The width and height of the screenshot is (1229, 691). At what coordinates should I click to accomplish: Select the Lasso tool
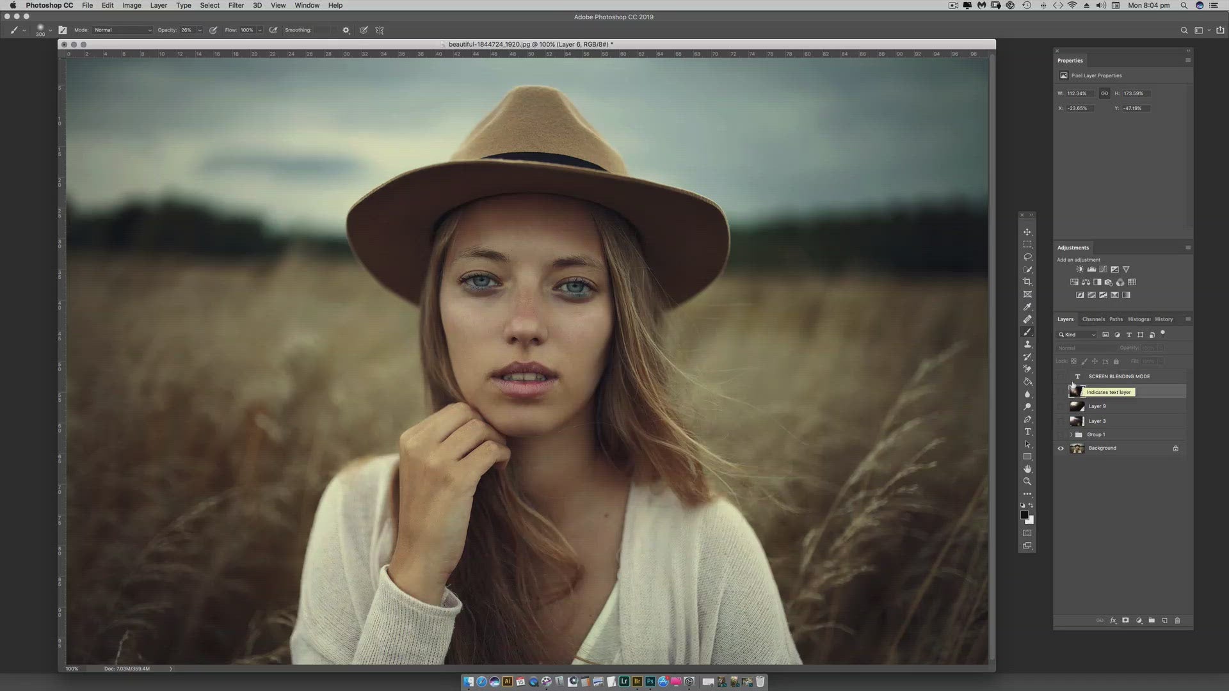tap(1027, 257)
